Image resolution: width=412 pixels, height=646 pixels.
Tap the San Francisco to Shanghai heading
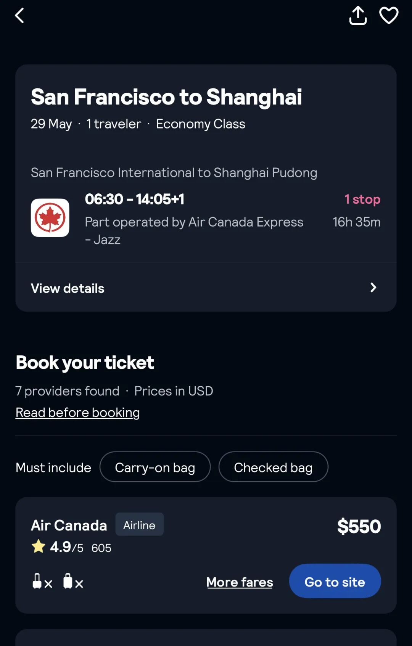click(166, 97)
